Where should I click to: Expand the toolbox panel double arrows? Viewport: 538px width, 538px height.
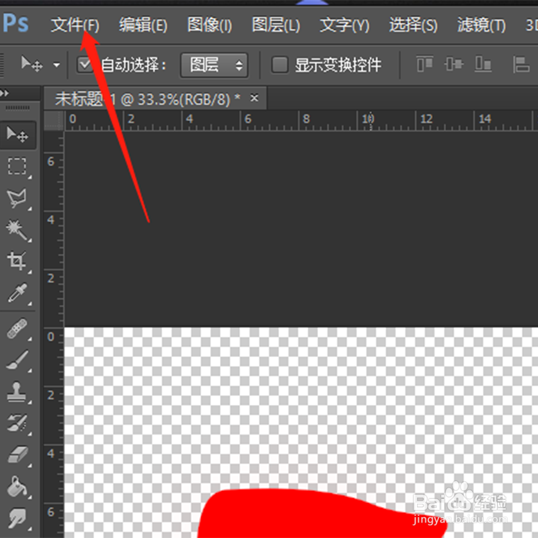pyautogui.click(x=5, y=93)
